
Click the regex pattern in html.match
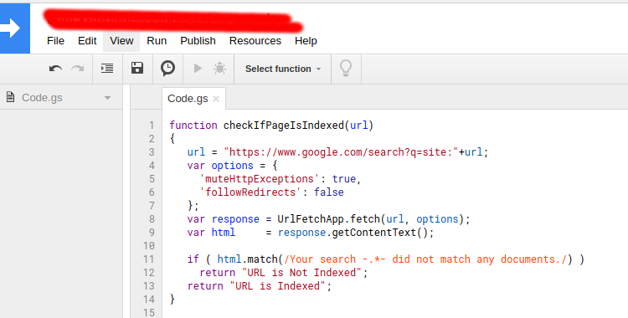(425, 259)
